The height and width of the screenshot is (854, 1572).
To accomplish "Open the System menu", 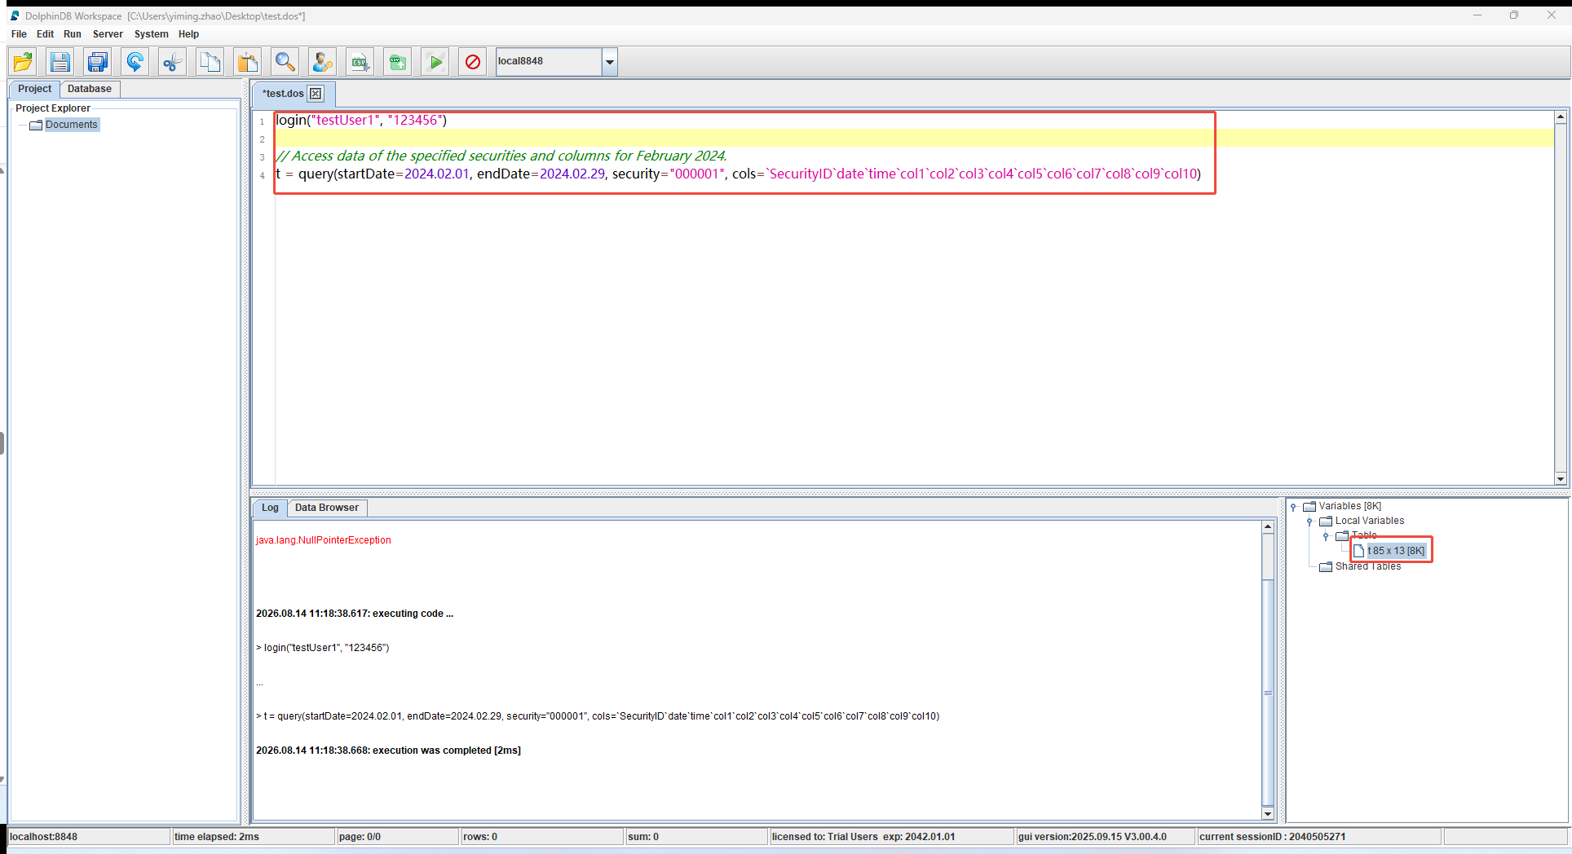I will [x=152, y=34].
